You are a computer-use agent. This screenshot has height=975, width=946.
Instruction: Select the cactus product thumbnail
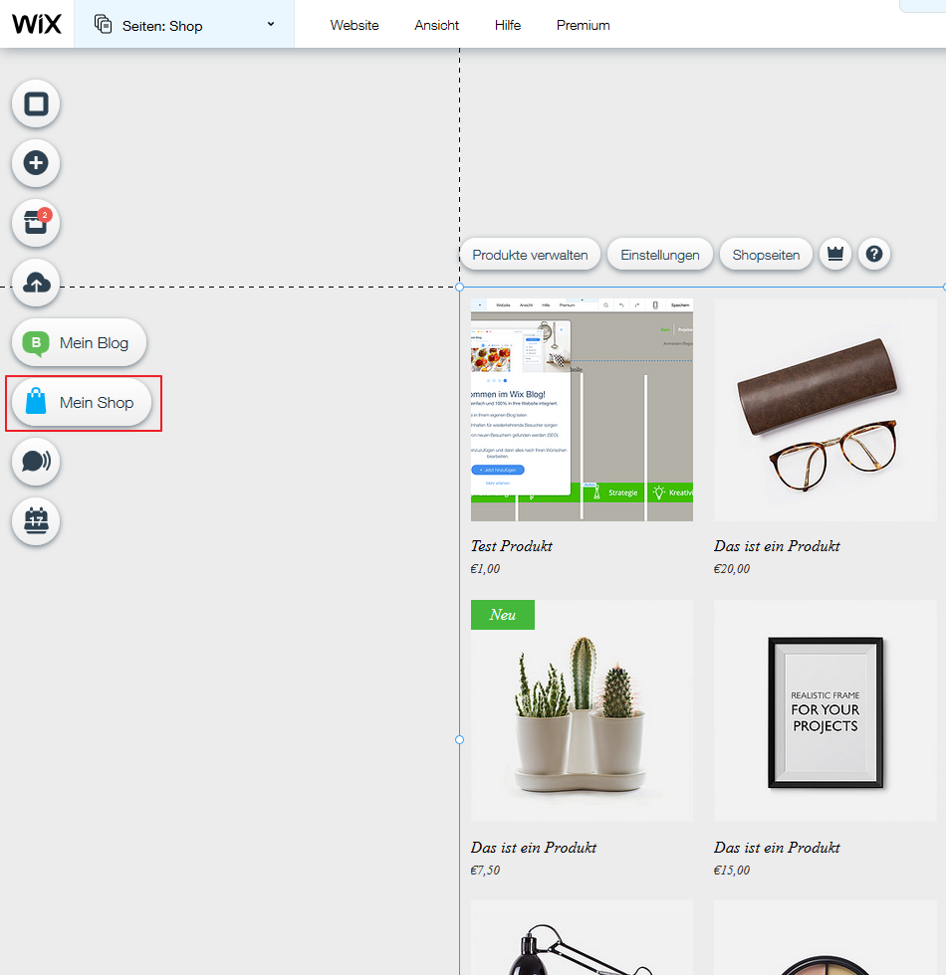[582, 710]
